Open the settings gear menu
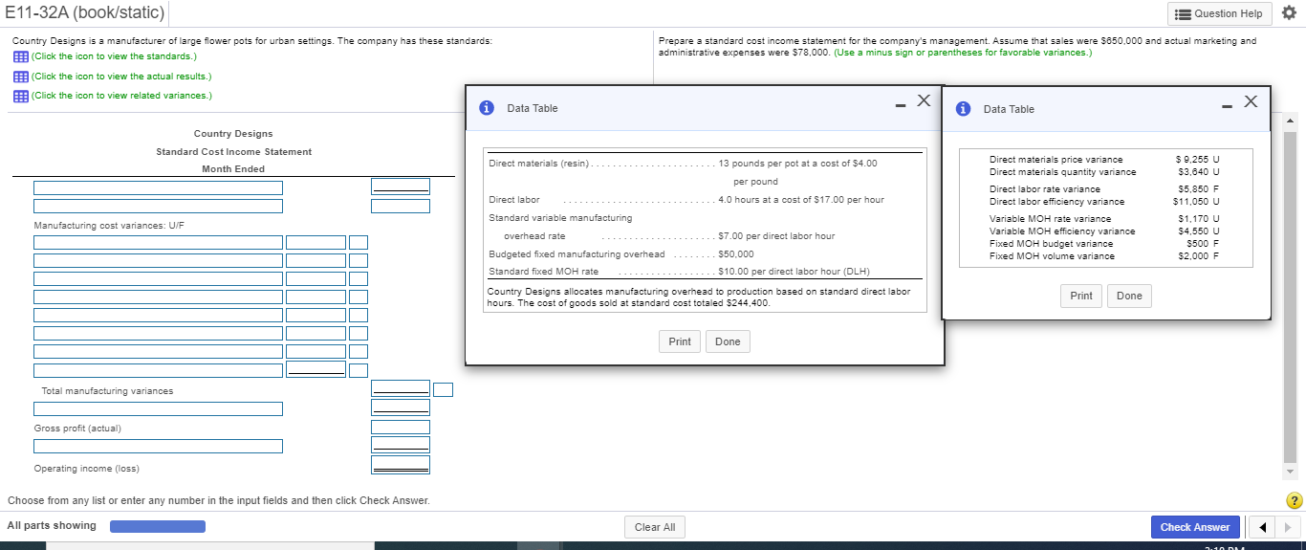 [1290, 13]
